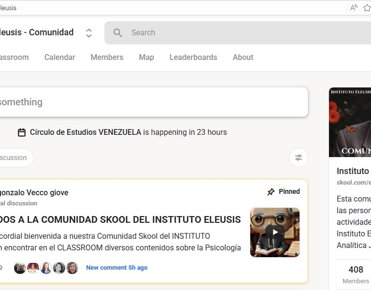371x290 pixels.
Task: Click the skool.com community URL
Action: coord(354,183)
